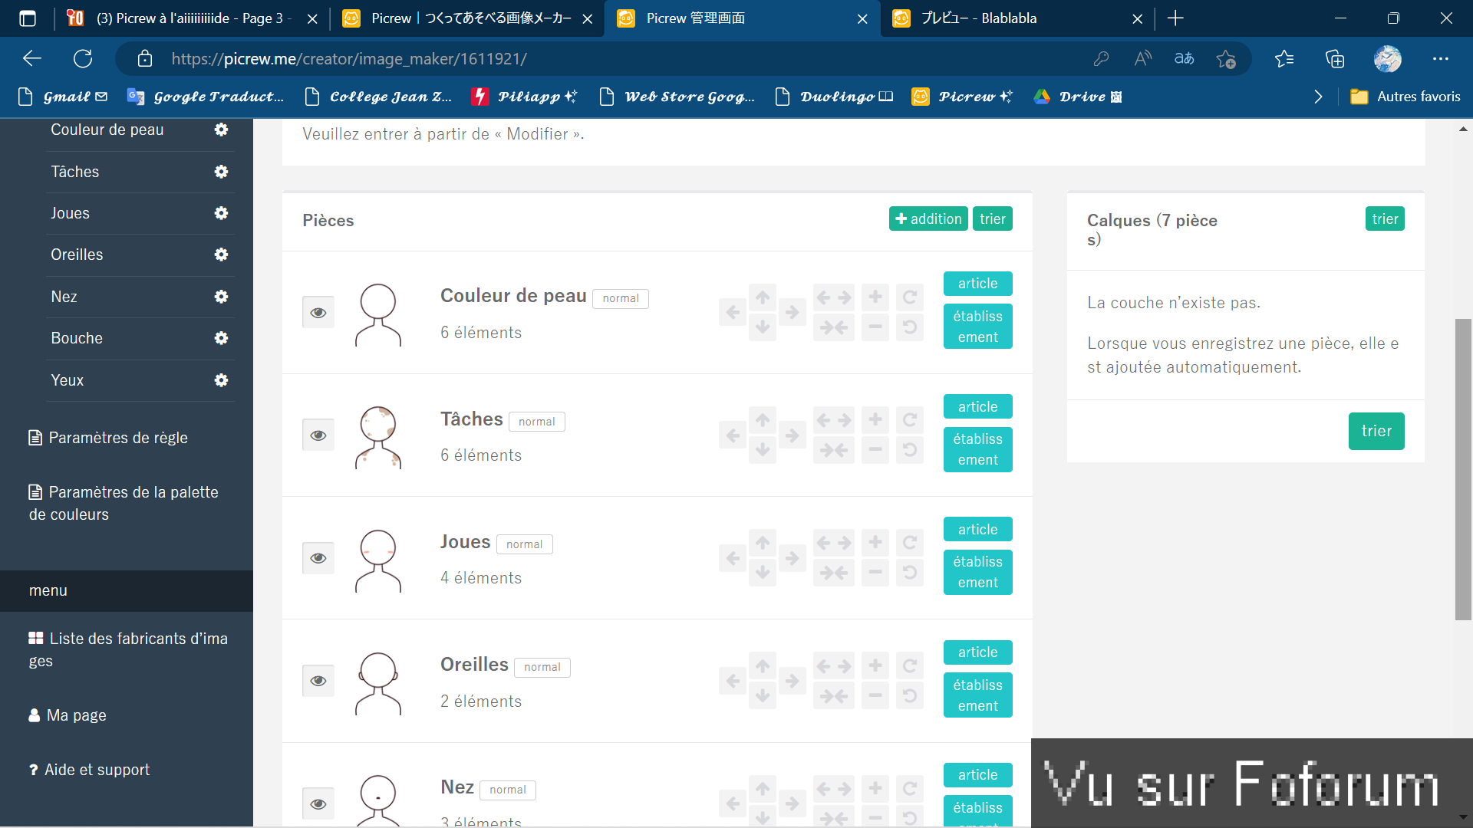Click gear icon beside Couleur de peau

(221, 130)
